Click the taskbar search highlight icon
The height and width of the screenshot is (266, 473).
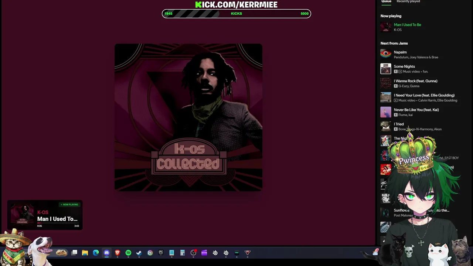[62, 253]
